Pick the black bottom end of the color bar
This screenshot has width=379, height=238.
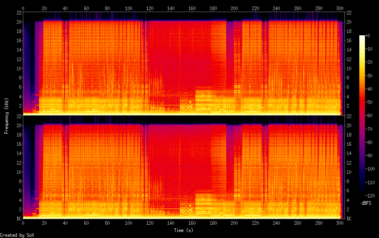coord(362,193)
